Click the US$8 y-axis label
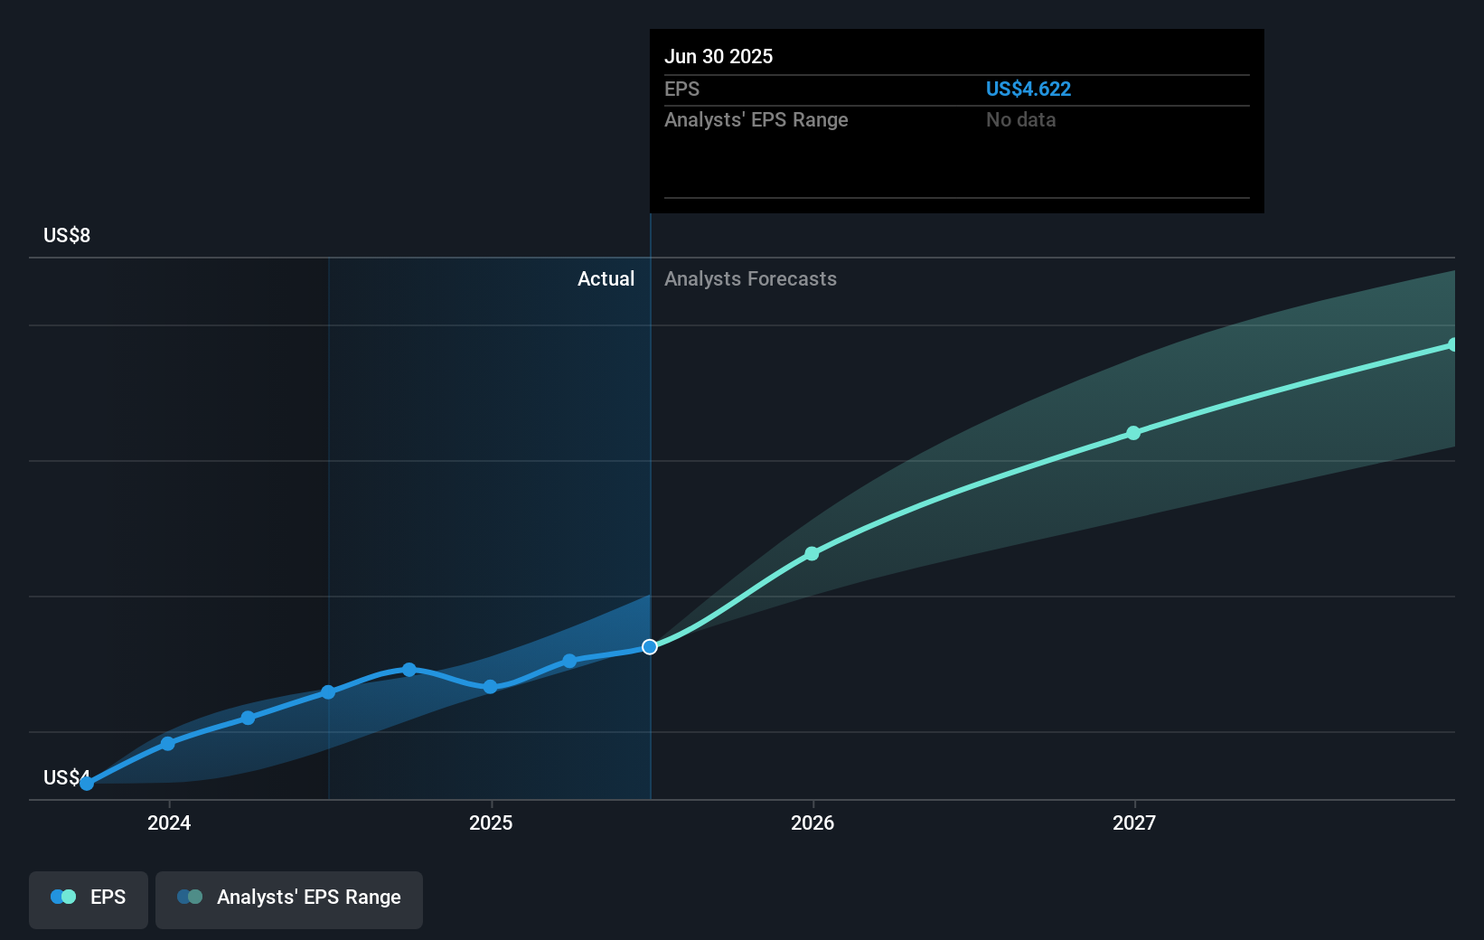1484x940 pixels. [x=67, y=236]
